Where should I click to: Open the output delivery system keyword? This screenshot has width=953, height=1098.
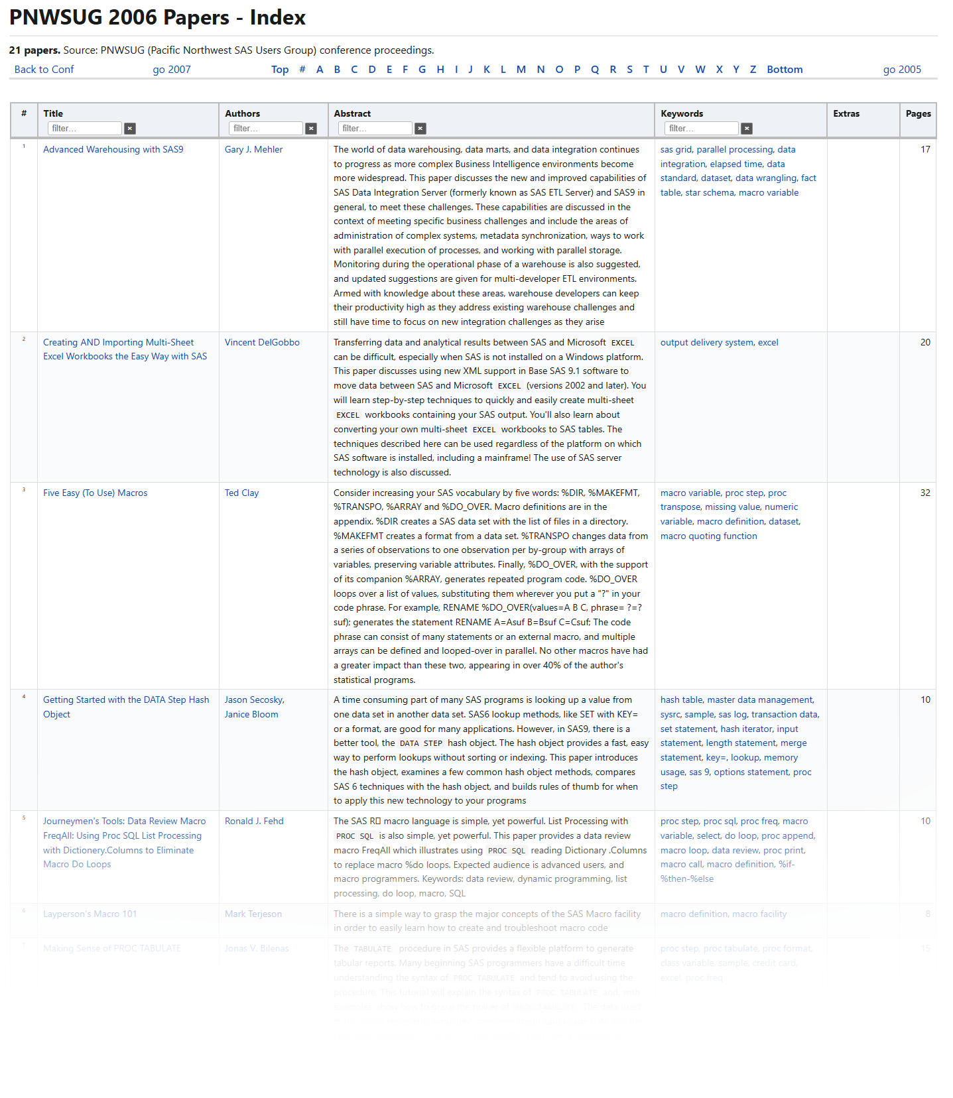click(x=706, y=343)
